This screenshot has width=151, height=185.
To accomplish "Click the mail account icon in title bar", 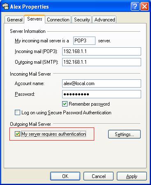I will [5, 7].
